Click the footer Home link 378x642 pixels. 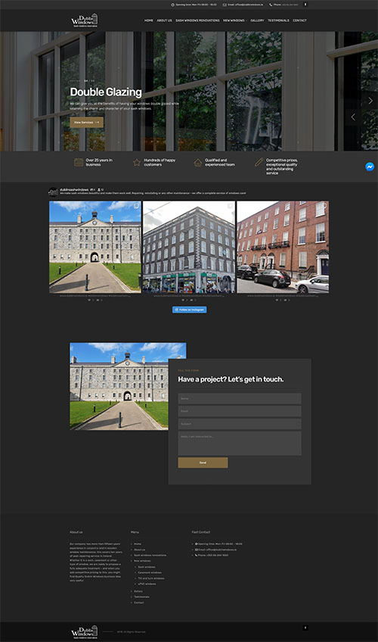point(138,544)
